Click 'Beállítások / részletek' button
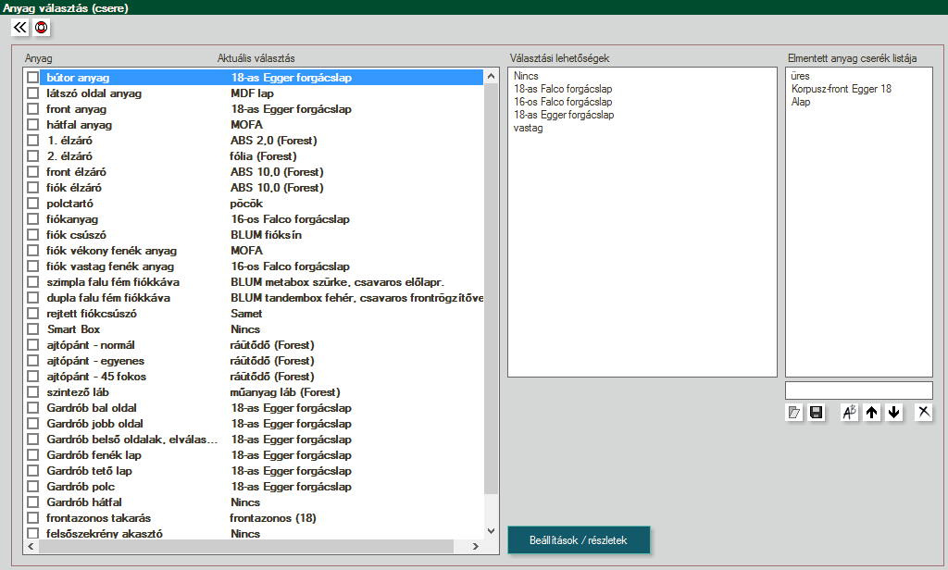Image resolution: width=948 pixels, height=570 pixels. pyautogui.click(x=580, y=540)
